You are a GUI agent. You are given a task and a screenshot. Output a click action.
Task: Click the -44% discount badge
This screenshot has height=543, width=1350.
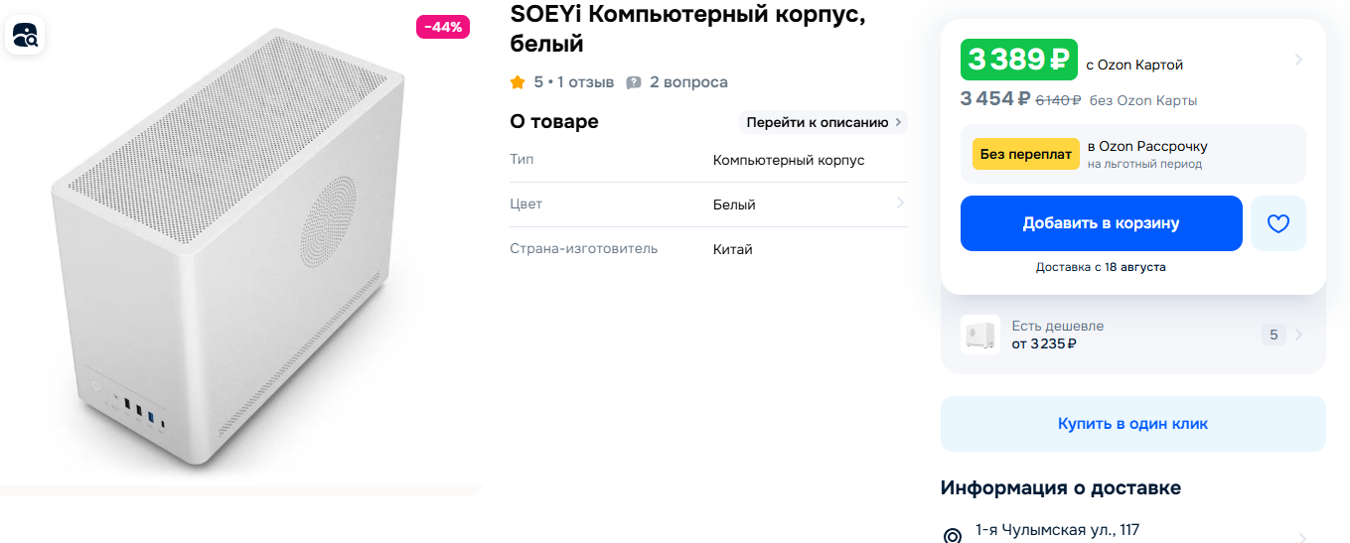442,27
